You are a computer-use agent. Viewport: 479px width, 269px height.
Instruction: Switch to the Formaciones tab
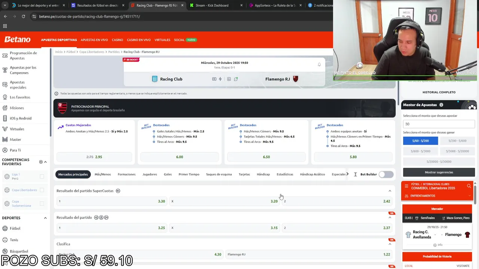click(x=126, y=174)
